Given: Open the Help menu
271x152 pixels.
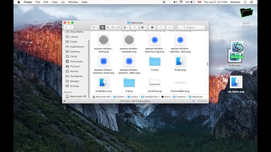Looking at the screenshot, I should click(x=84, y=2).
